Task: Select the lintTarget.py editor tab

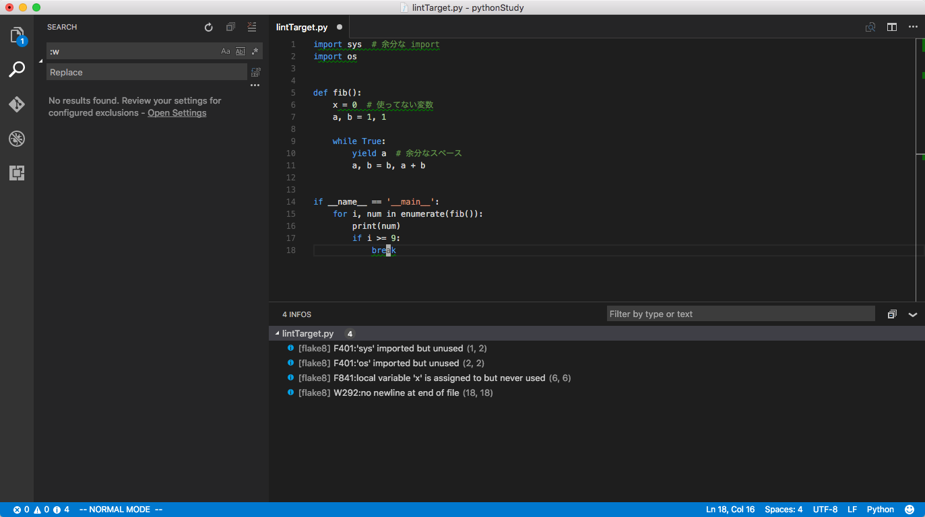Action: click(x=301, y=27)
